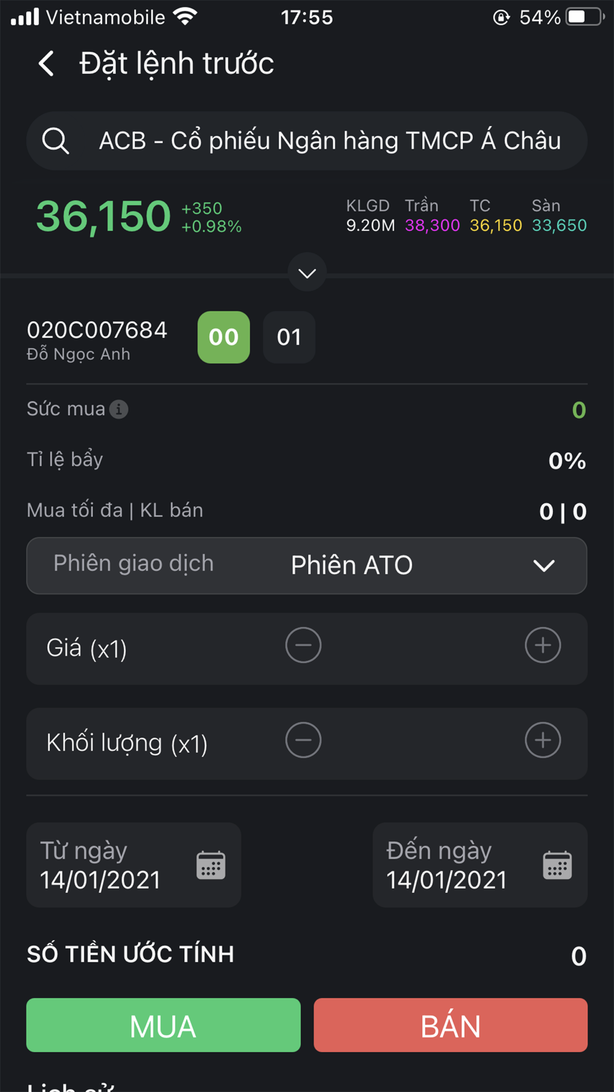The height and width of the screenshot is (1092, 614).
Task: Open the Phiên giao dịch dropdown
Action: click(x=307, y=566)
